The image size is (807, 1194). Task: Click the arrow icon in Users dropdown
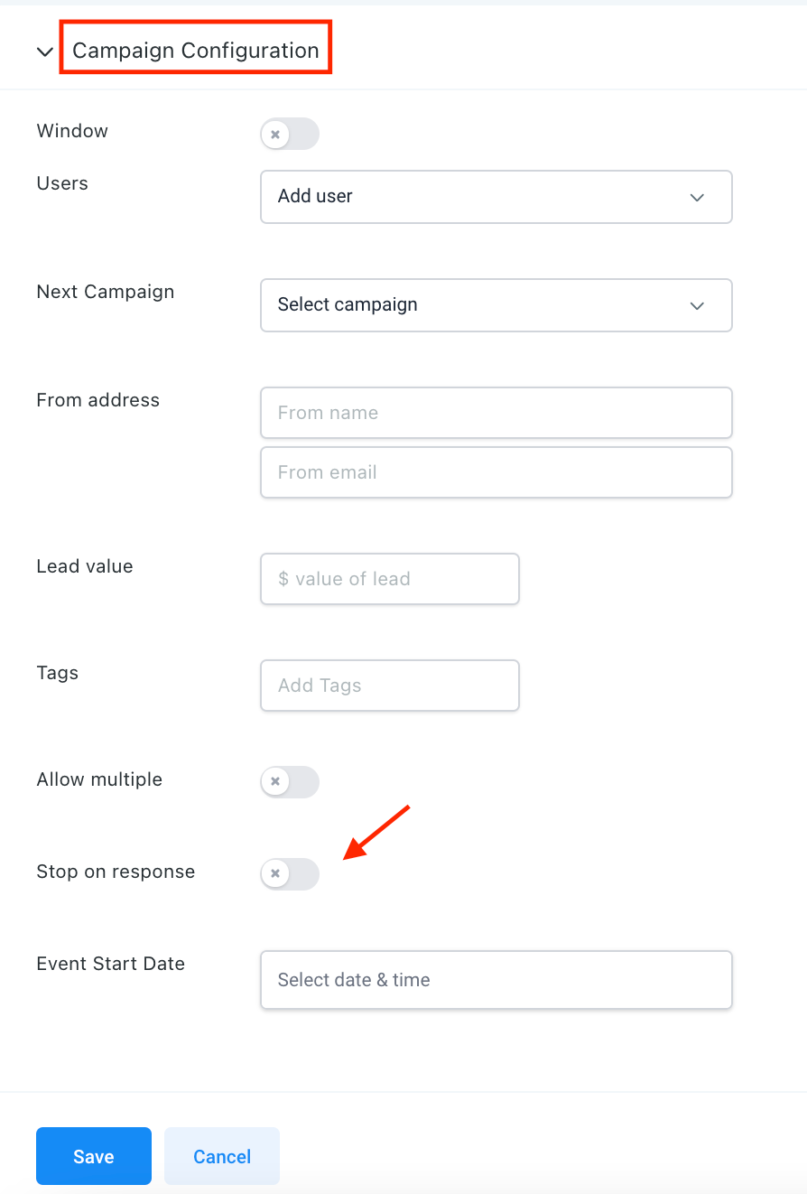(697, 197)
